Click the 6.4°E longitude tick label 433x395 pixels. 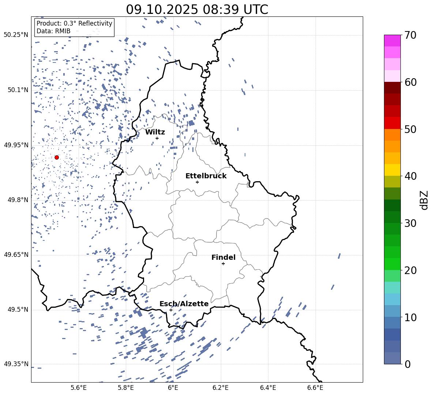click(268, 388)
